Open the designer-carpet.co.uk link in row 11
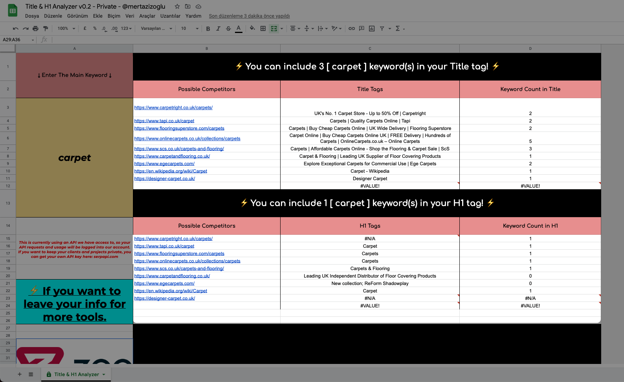624x382 pixels. click(165, 179)
